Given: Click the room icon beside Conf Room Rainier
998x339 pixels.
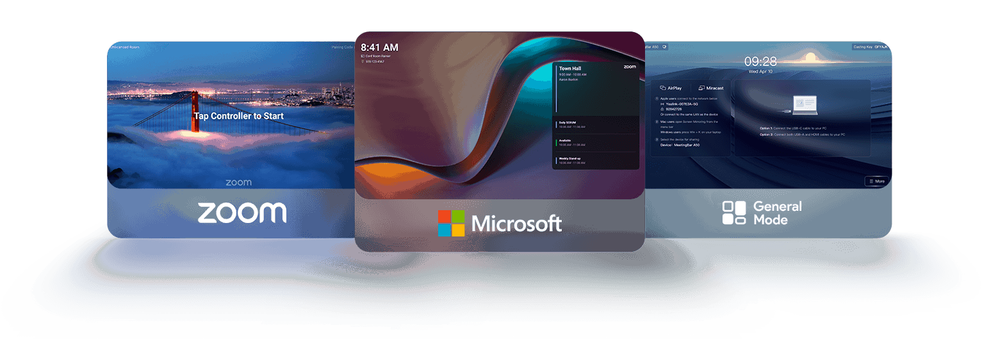Looking at the screenshot, I should pyautogui.click(x=363, y=56).
